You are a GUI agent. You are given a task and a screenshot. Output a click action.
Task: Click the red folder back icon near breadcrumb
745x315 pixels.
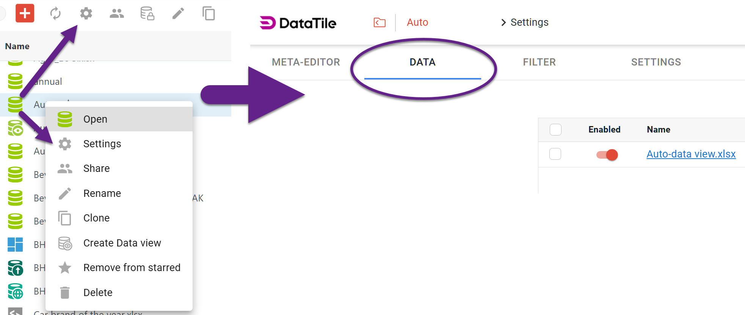pyautogui.click(x=380, y=23)
